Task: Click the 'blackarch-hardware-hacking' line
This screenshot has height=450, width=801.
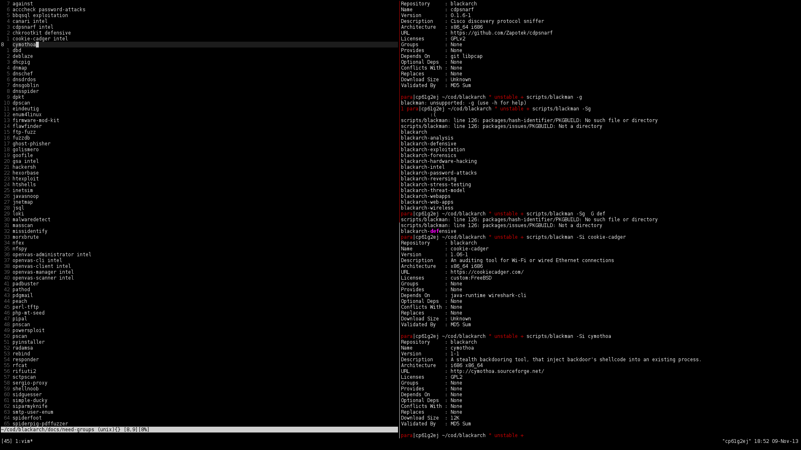Action: (439, 161)
